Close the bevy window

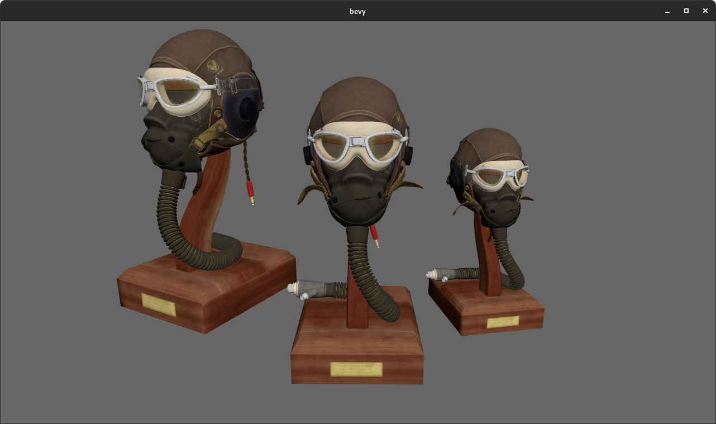point(705,11)
